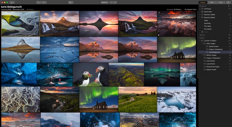Image resolution: width=232 pixels, height=127 pixels.
Task: Select the Quick Edits shortcut
Action: tap(208, 12)
